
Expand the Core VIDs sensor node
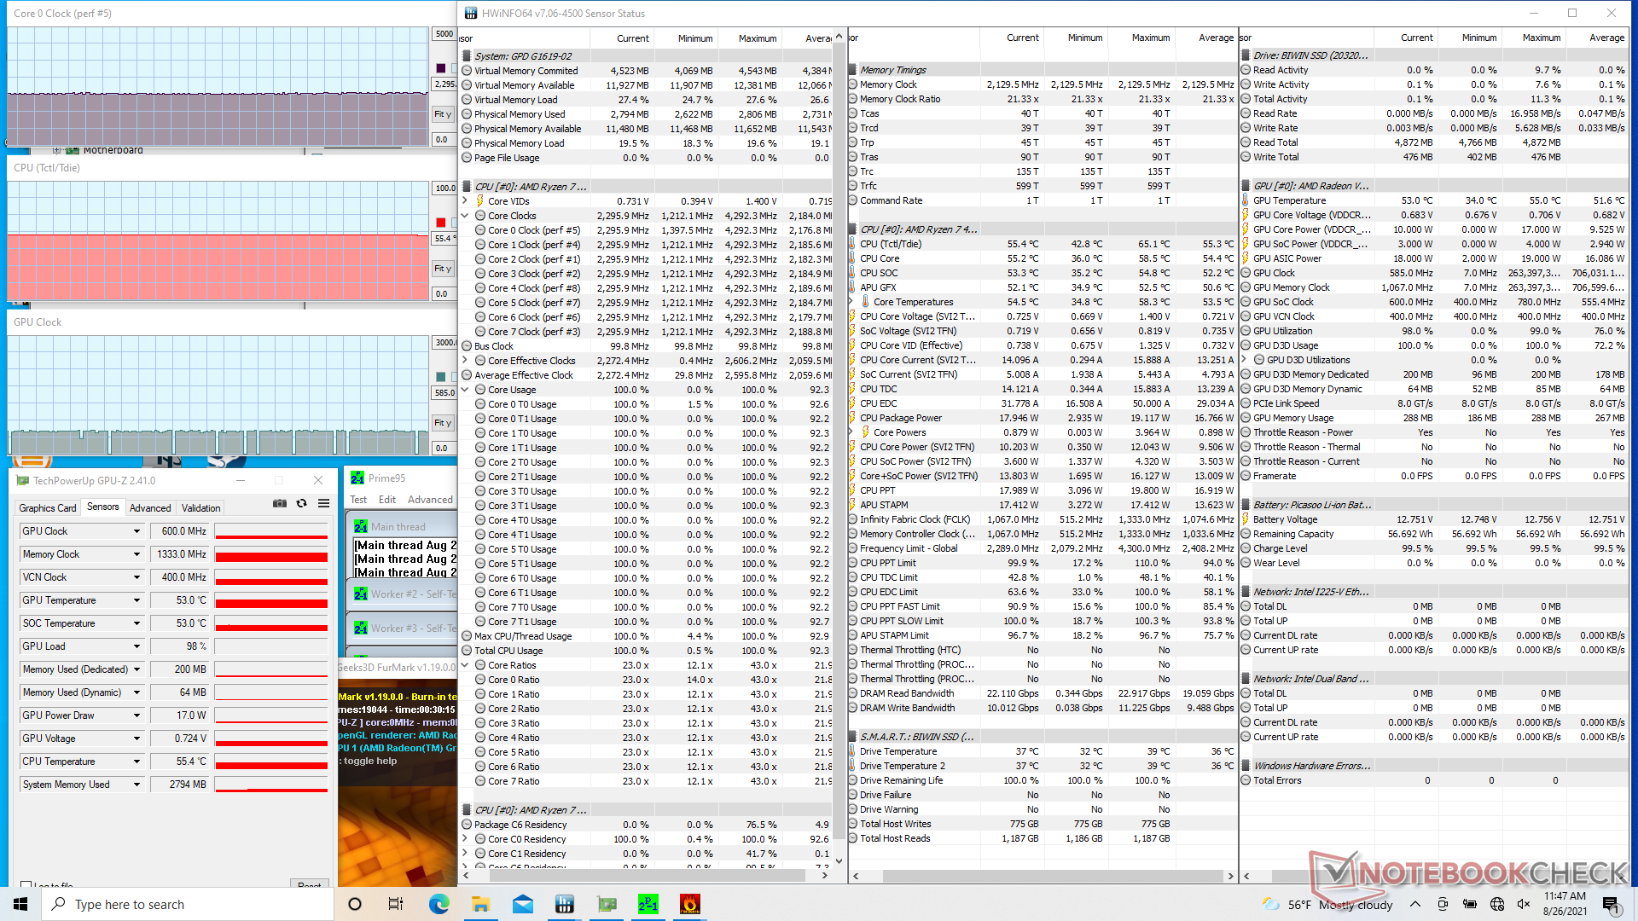[466, 201]
